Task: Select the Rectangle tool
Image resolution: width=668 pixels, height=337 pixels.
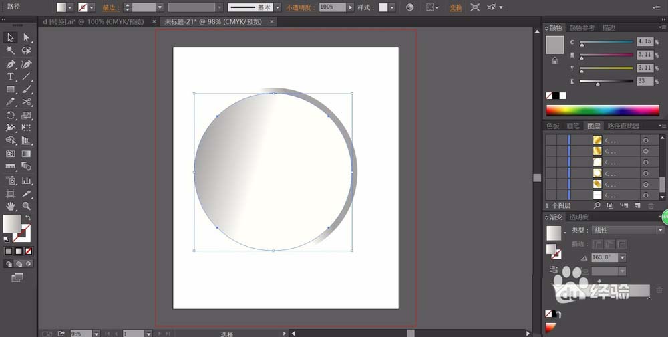Action: click(x=10, y=90)
